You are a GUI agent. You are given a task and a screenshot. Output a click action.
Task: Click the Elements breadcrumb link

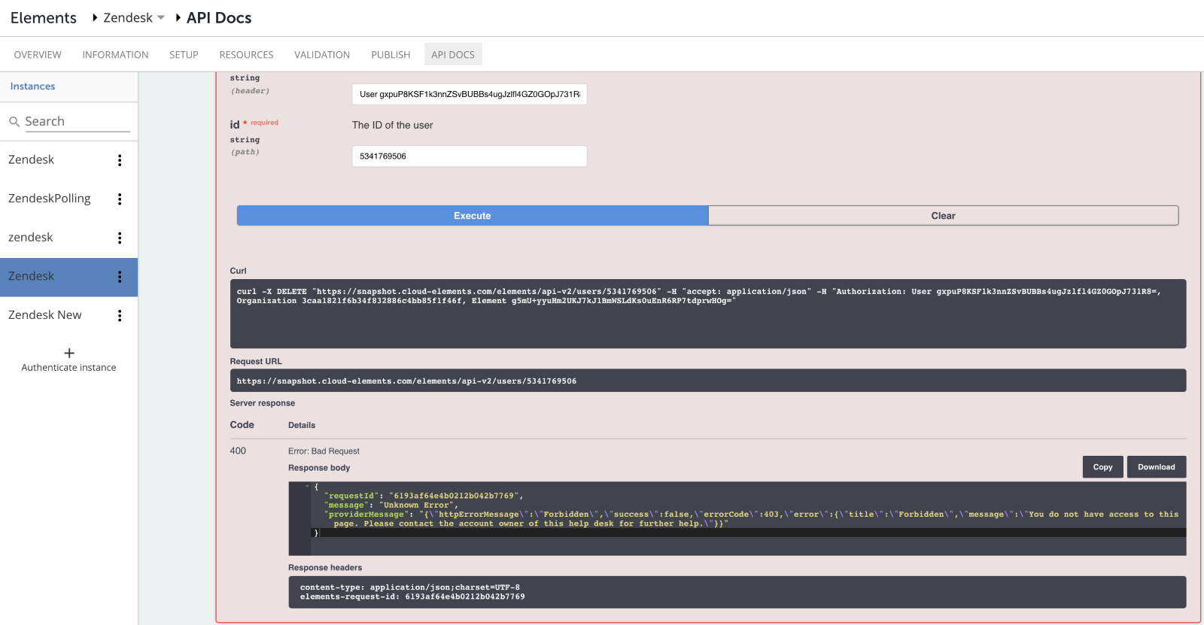tap(44, 18)
